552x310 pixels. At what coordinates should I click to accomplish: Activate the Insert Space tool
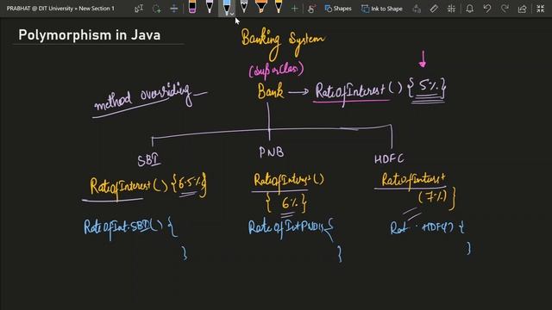tap(174, 9)
